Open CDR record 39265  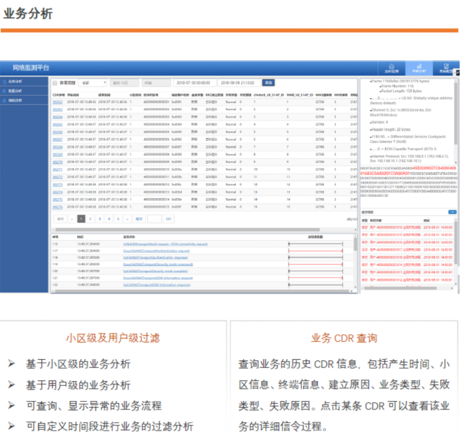point(58,125)
